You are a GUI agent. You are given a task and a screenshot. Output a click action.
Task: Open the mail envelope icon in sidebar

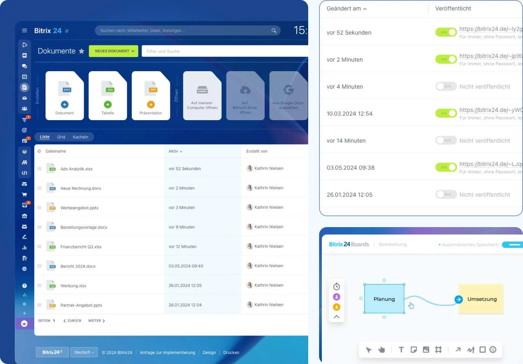pos(25,98)
